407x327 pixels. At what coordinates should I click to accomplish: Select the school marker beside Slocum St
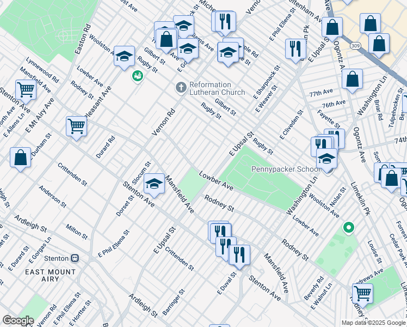coord(154,184)
